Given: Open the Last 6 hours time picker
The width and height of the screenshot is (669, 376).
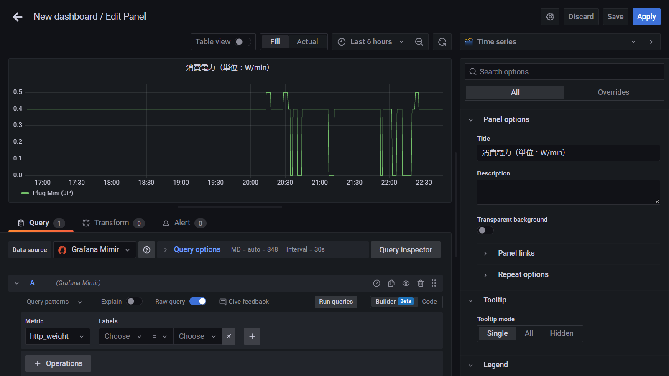Looking at the screenshot, I should 371,42.
